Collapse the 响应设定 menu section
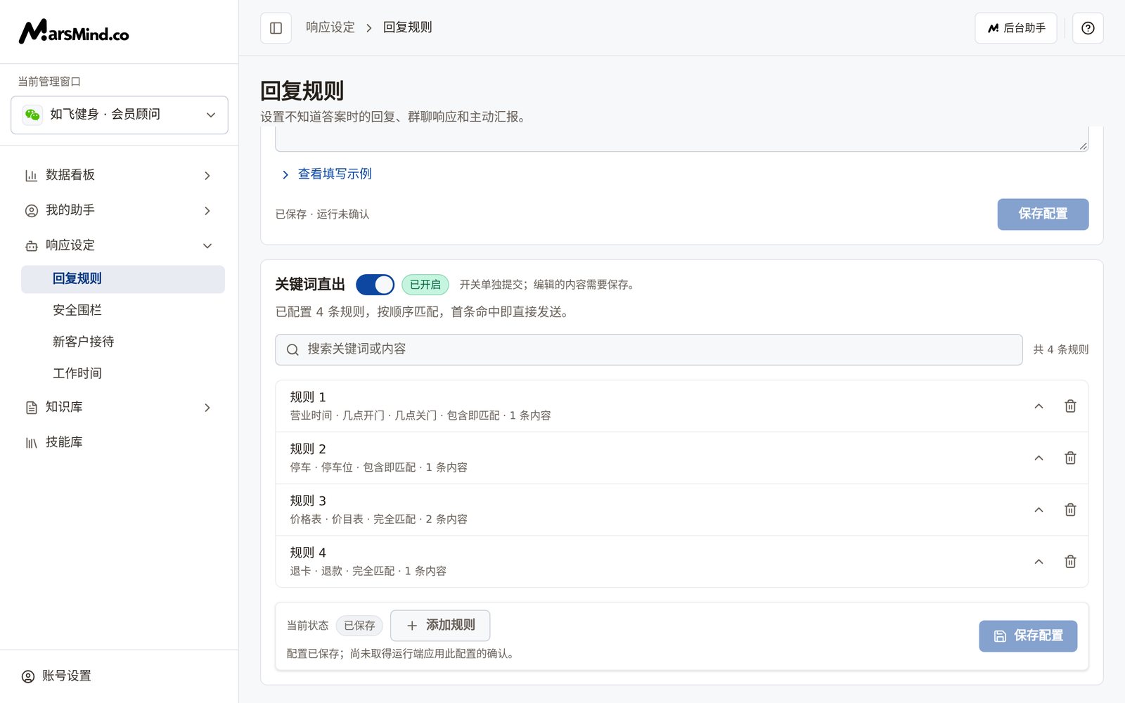The height and width of the screenshot is (703, 1125). click(x=207, y=245)
